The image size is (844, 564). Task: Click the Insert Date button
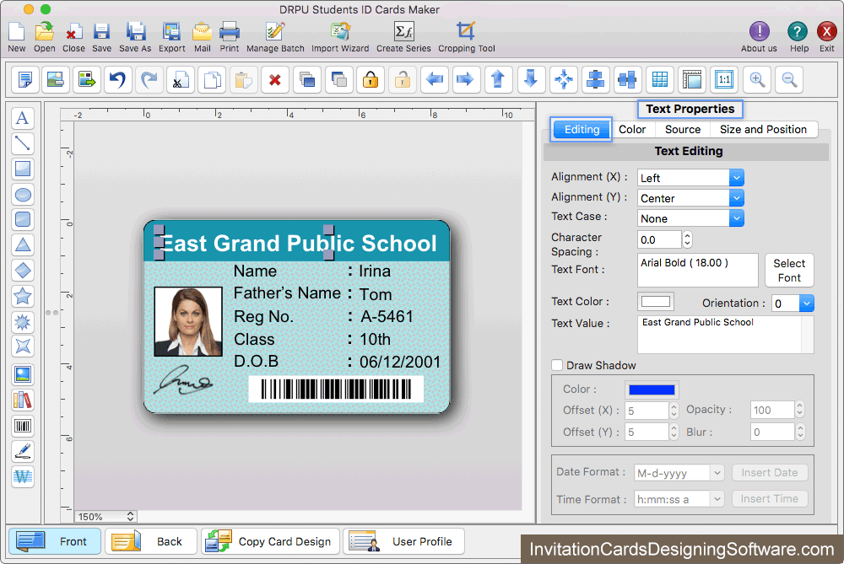click(x=770, y=473)
